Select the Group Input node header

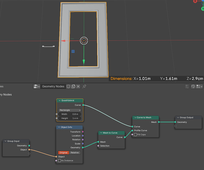[x=16, y=141]
